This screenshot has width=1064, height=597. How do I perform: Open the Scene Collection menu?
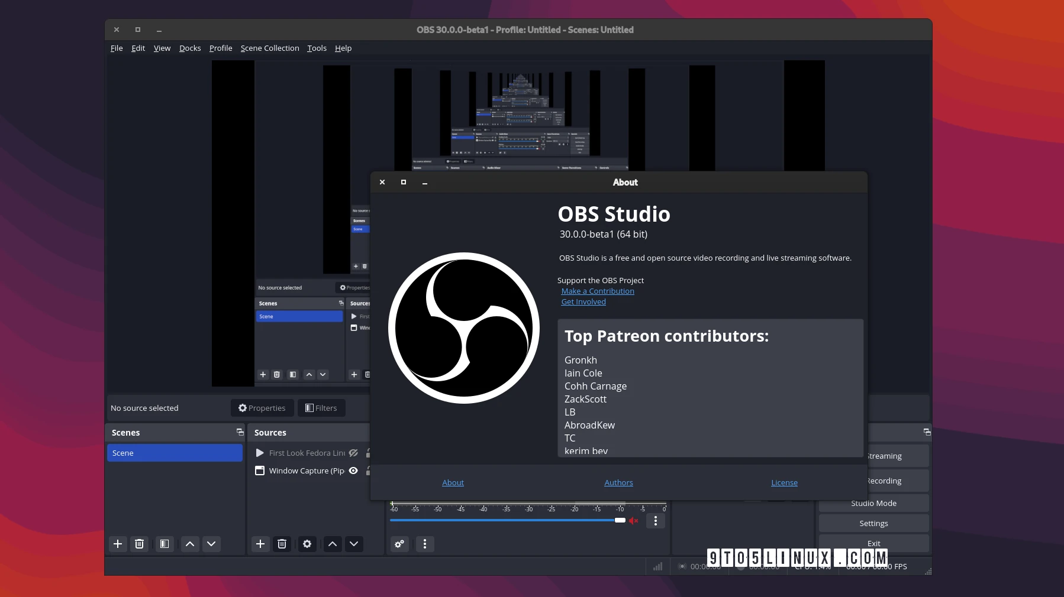[x=270, y=48]
